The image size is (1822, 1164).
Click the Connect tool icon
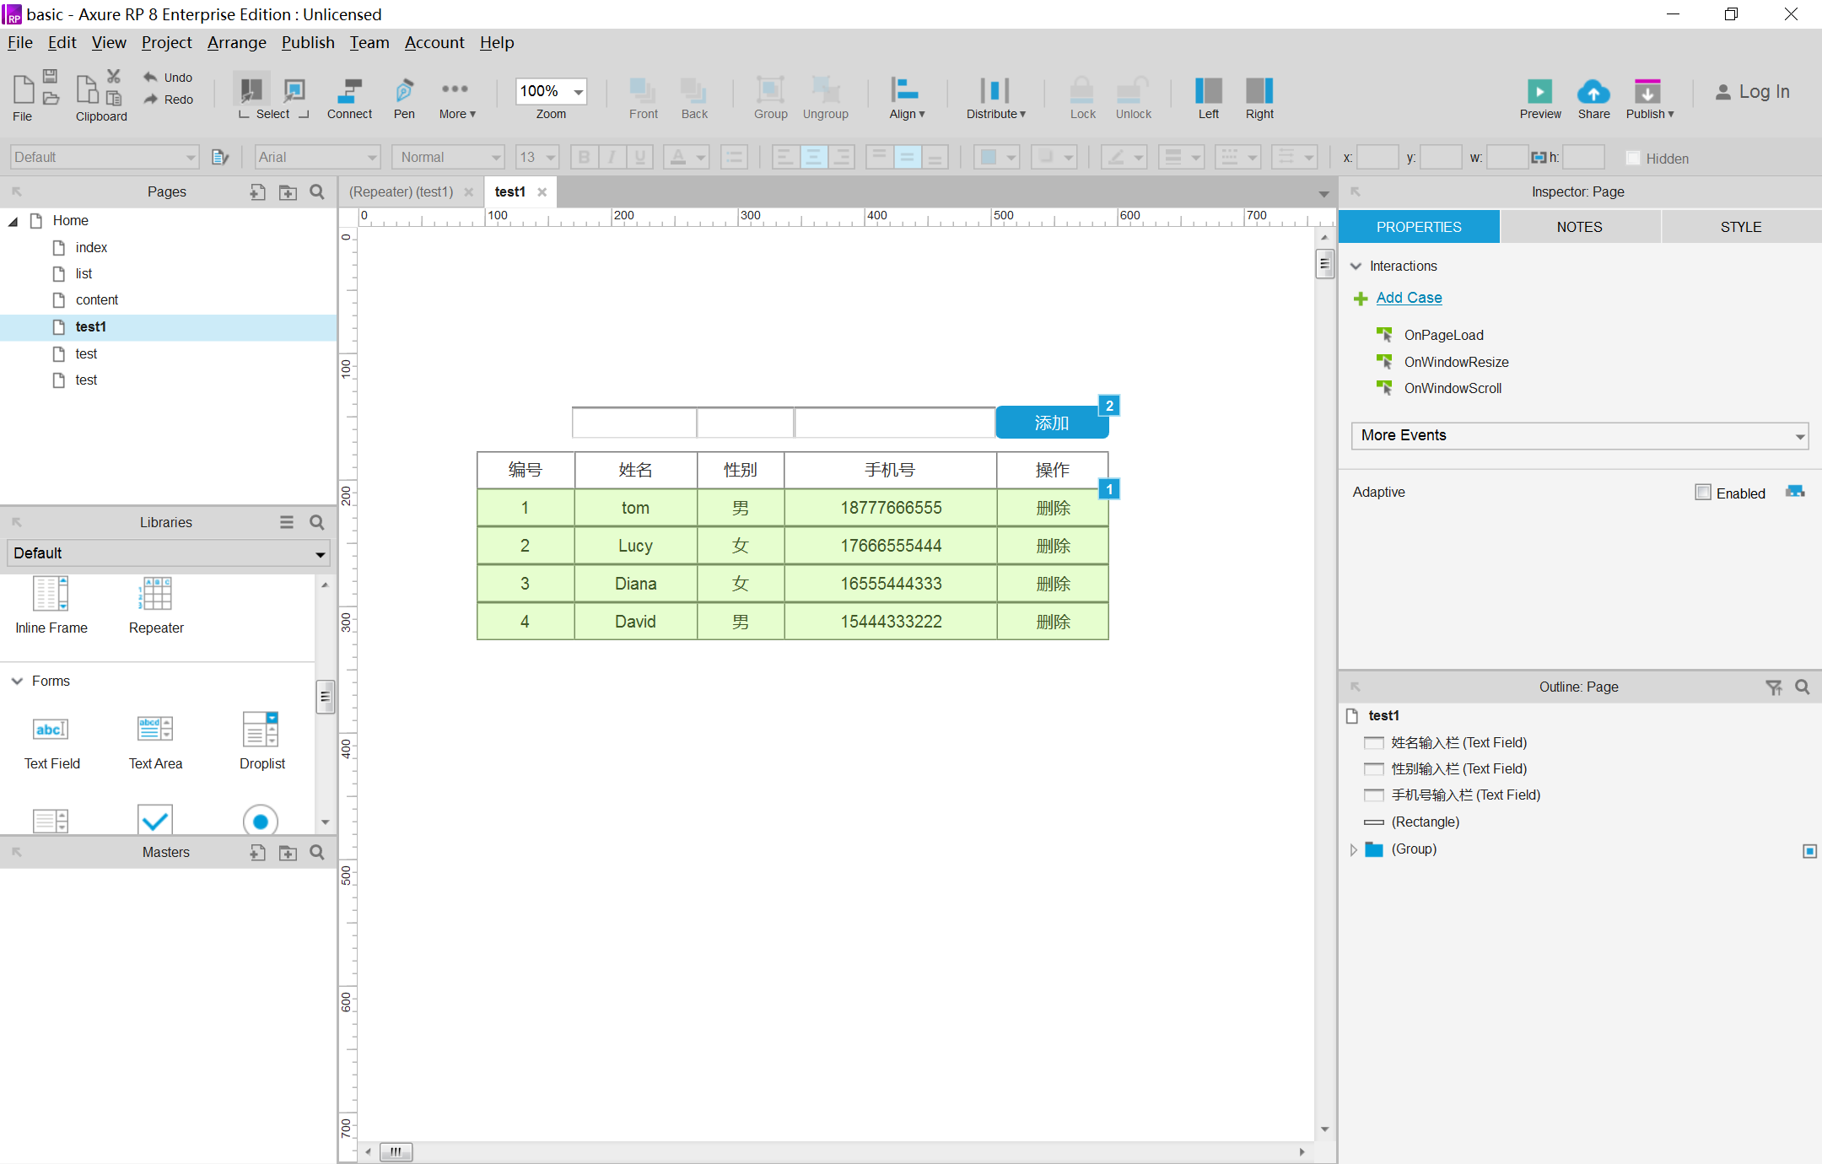(x=349, y=90)
